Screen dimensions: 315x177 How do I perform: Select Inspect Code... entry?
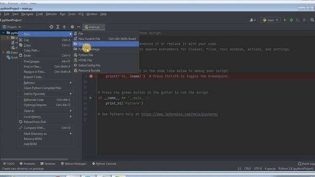(x=46, y=77)
